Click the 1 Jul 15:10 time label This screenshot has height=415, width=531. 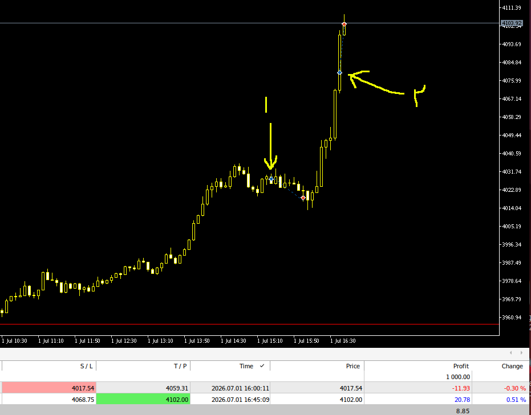270,340
